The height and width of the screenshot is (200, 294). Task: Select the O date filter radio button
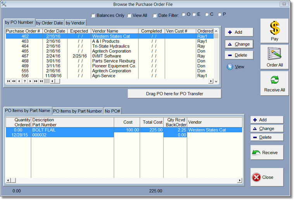pos(183,15)
